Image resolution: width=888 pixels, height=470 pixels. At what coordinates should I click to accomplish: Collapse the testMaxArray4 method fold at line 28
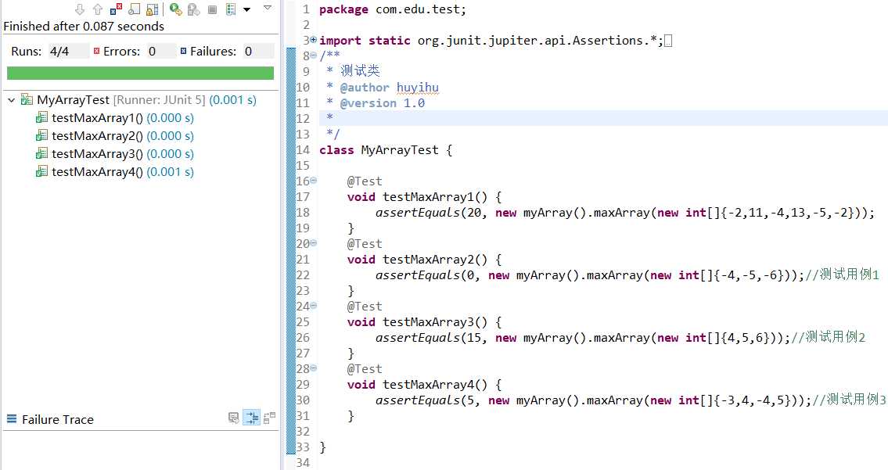click(313, 368)
